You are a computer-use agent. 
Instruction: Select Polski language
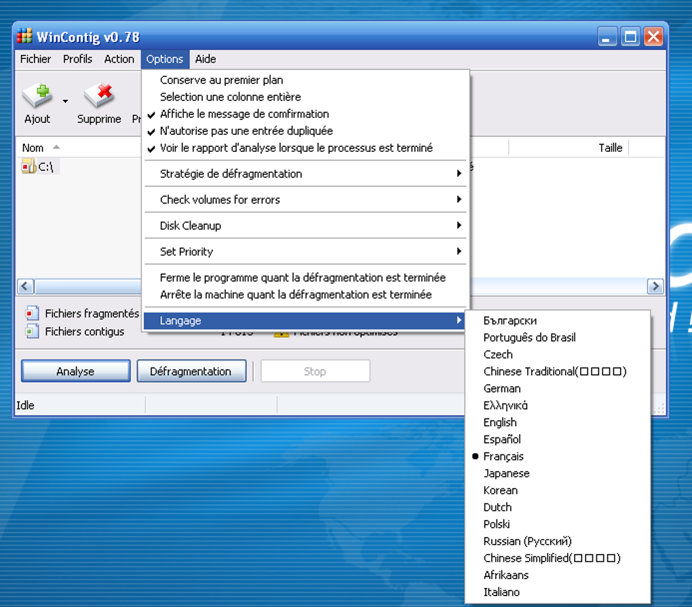558,524
